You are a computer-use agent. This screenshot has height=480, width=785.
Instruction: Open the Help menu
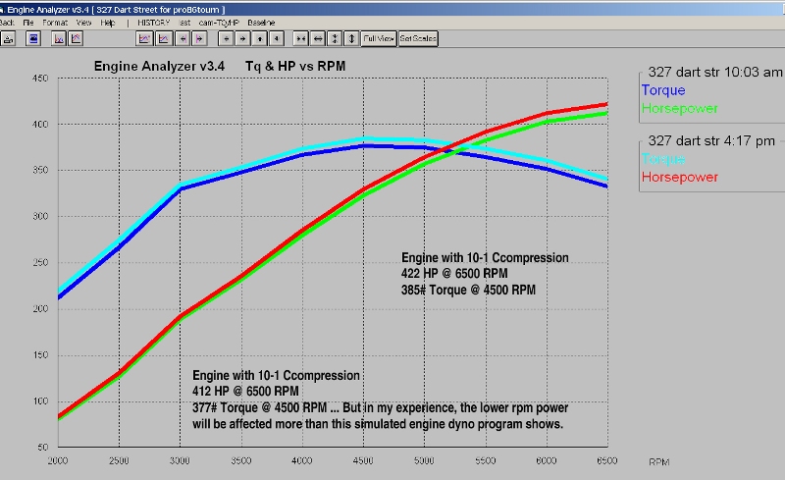coord(108,23)
